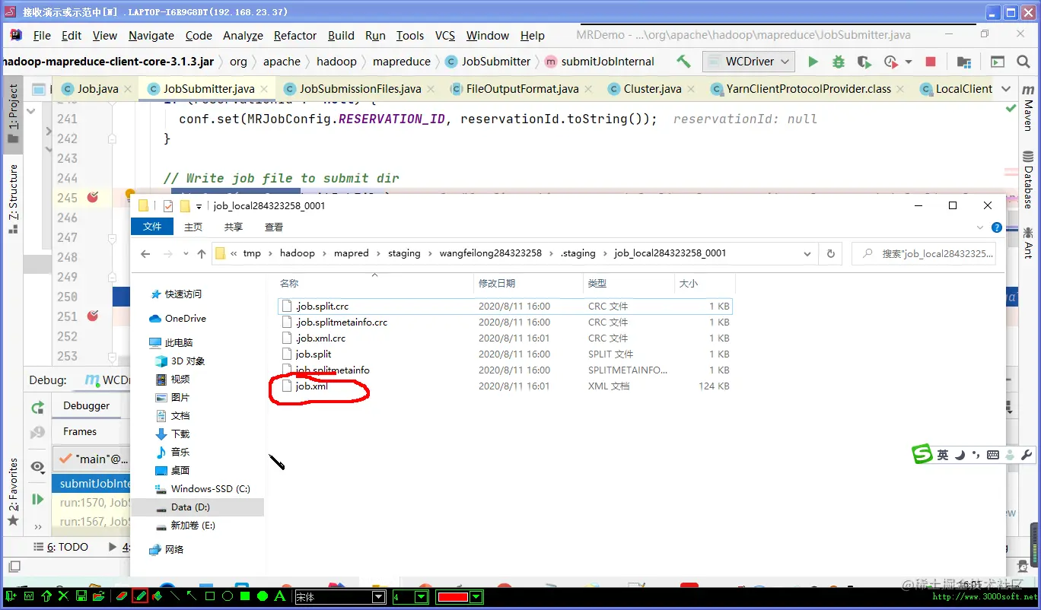Screen dimensions: 1041x610
Task: Open the WCDriver run configuration dropdown
Action: click(x=748, y=62)
